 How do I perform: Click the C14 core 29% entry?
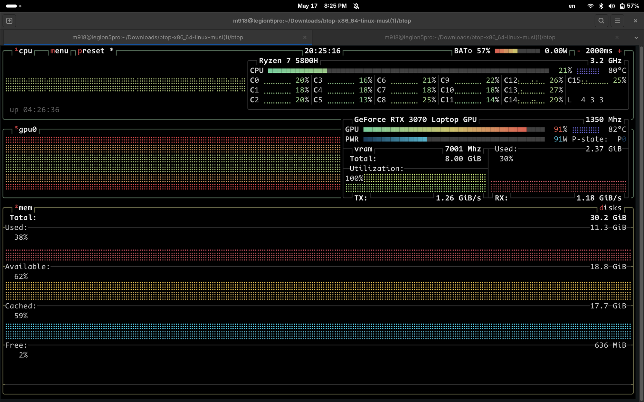tap(533, 100)
